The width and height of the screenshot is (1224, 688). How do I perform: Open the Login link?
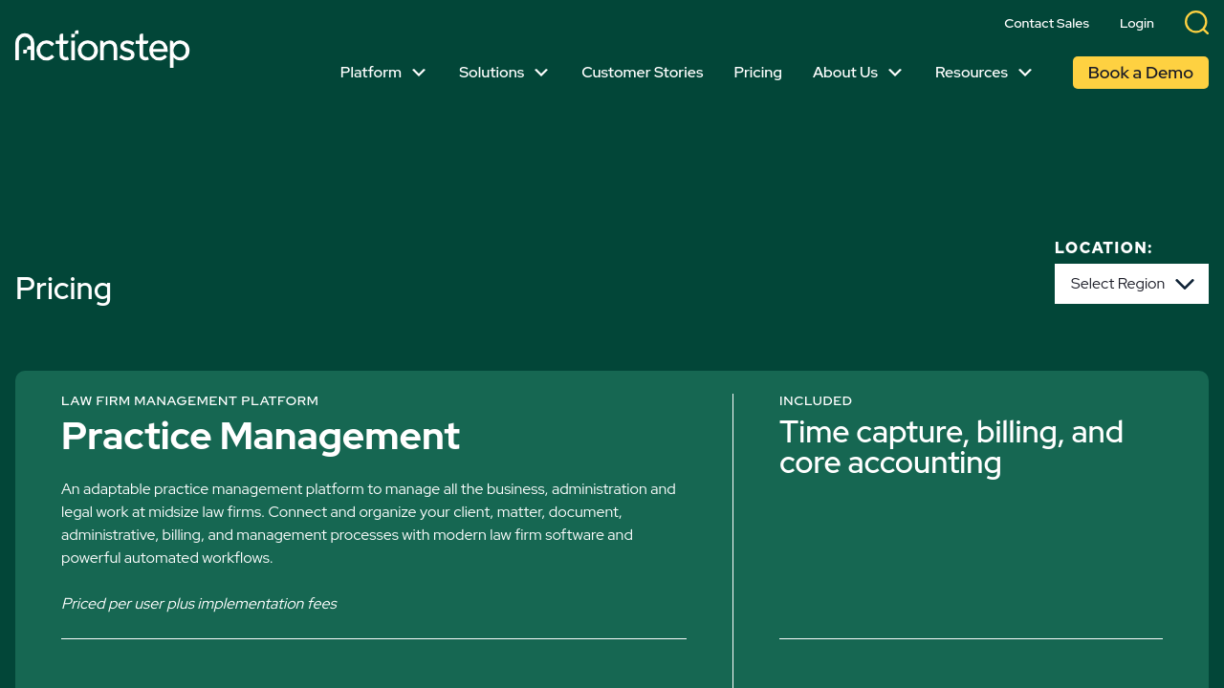click(x=1136, y=23)
